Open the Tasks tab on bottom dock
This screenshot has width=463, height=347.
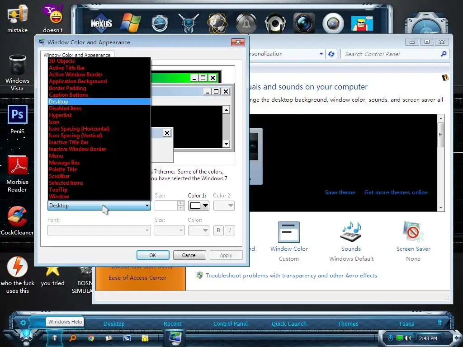406,324
